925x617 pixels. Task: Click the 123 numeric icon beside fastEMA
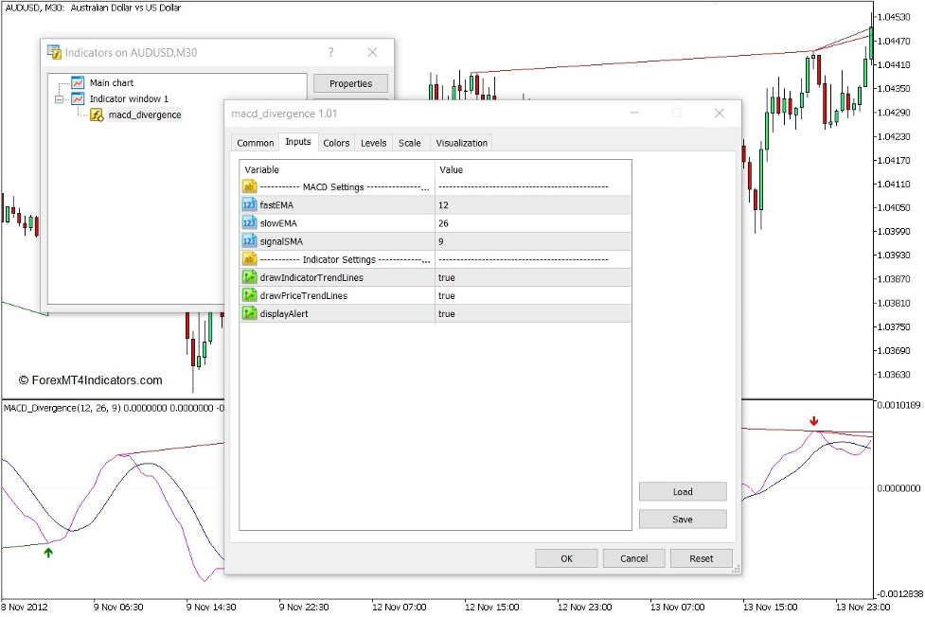point(248,204)
